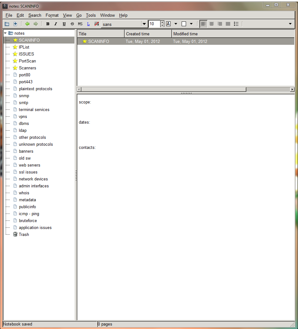The width and height of the screenshot is (298, 329).
Task: Align text left
Action: 203,24
